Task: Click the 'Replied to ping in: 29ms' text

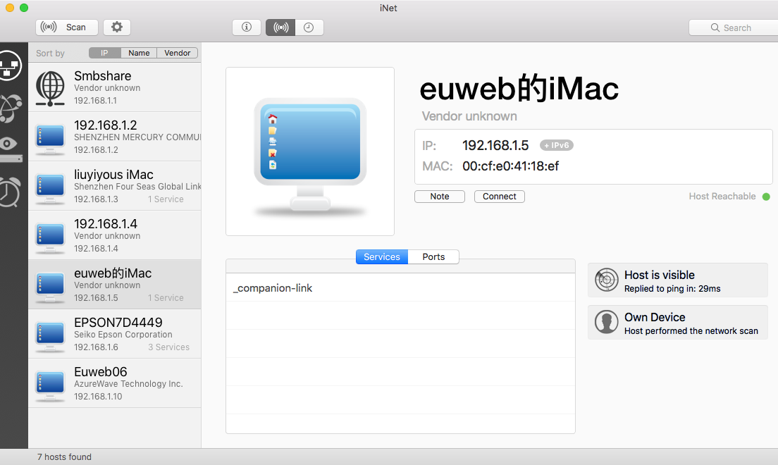Action: pos(672,289)
